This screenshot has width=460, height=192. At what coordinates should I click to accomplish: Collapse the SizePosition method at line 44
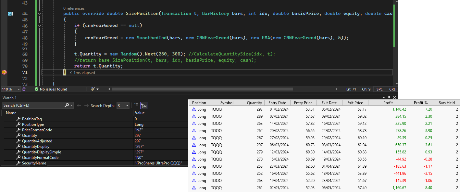point(39,14)
